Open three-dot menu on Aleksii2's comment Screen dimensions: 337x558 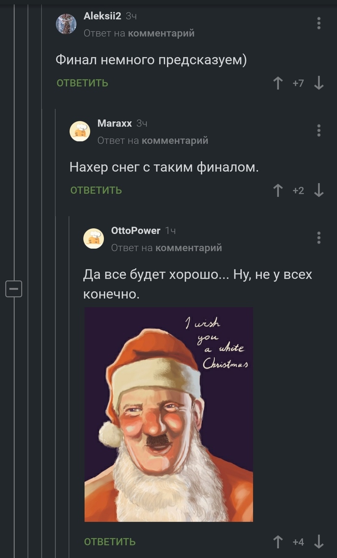pyautogui.click(x=319, y=24)
